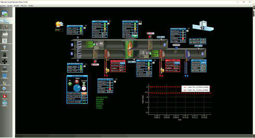Enable the green Pc checkmark mode
255x138 pixels.
70,84
